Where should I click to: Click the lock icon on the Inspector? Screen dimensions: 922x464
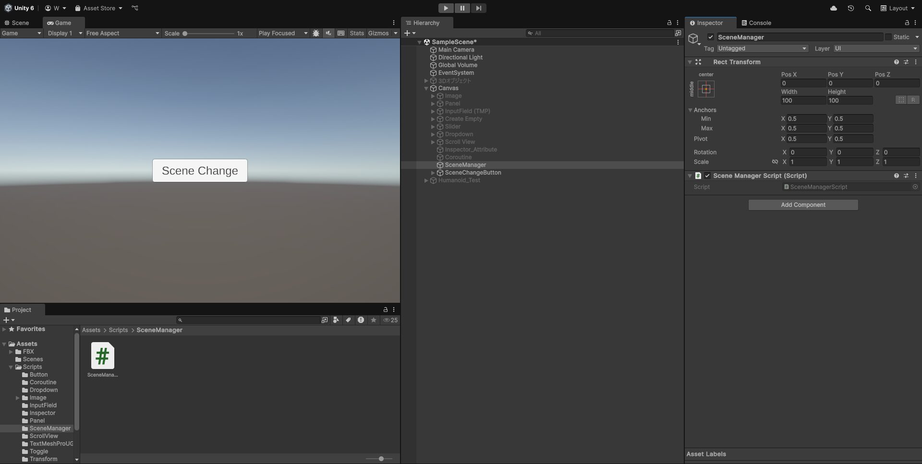907,23
